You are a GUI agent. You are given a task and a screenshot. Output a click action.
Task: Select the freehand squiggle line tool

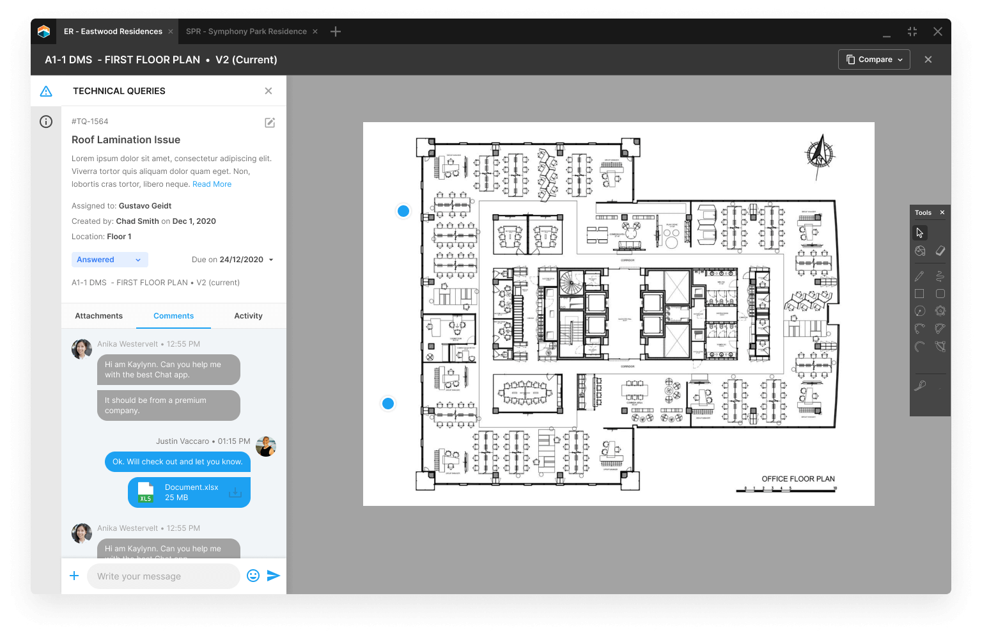940,276
